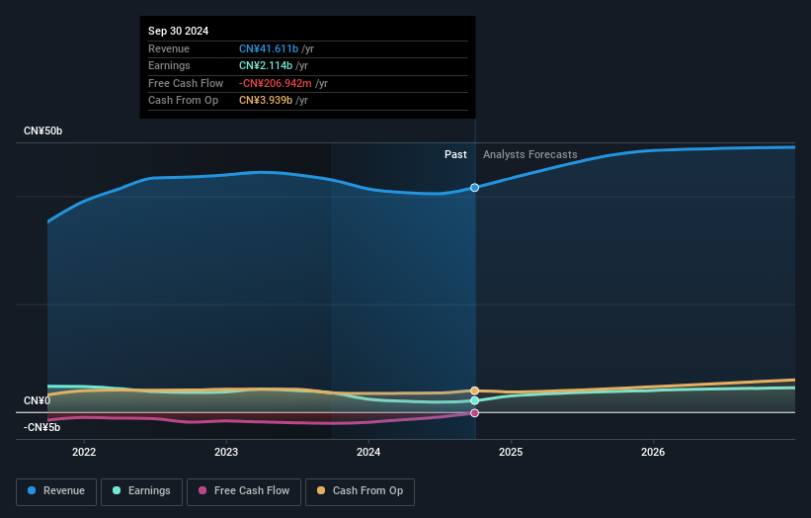The image size is (811, 518).
Task: Click the CN¥50b y-axis label
Action: click(42, 130)
